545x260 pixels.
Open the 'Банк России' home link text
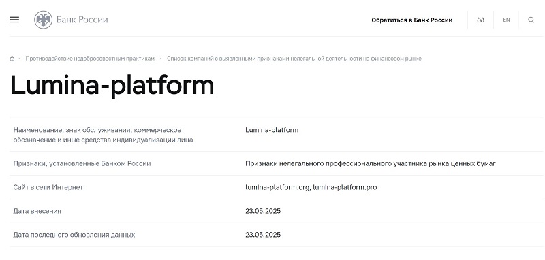coord(82,20)
